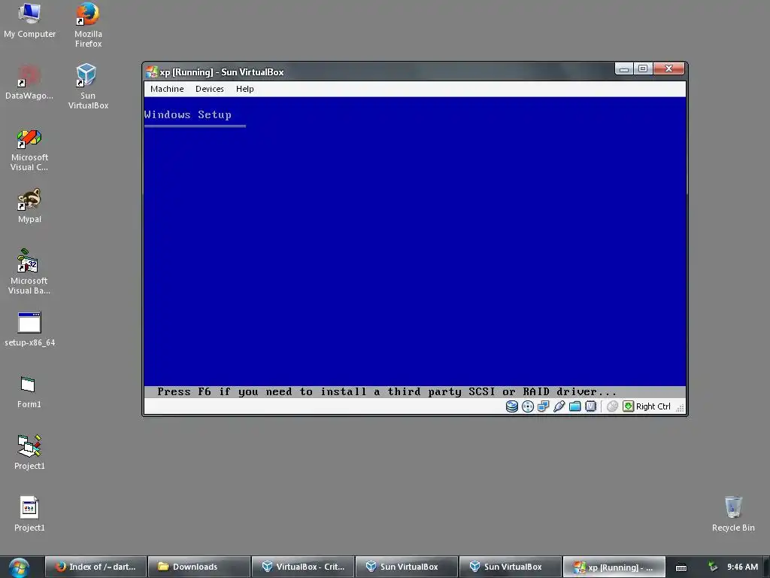Select the Recycle Bin desktop icon
This screenshot has height=578, width=770.
click(x=733, y=514)
